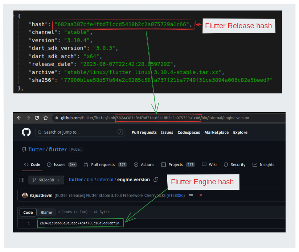Click the engine hash 2a3401c9bbb5a9a9aec74d4f735d18a9dd3ebf2d
Screen dimensions: 299x252
point(79,223)
